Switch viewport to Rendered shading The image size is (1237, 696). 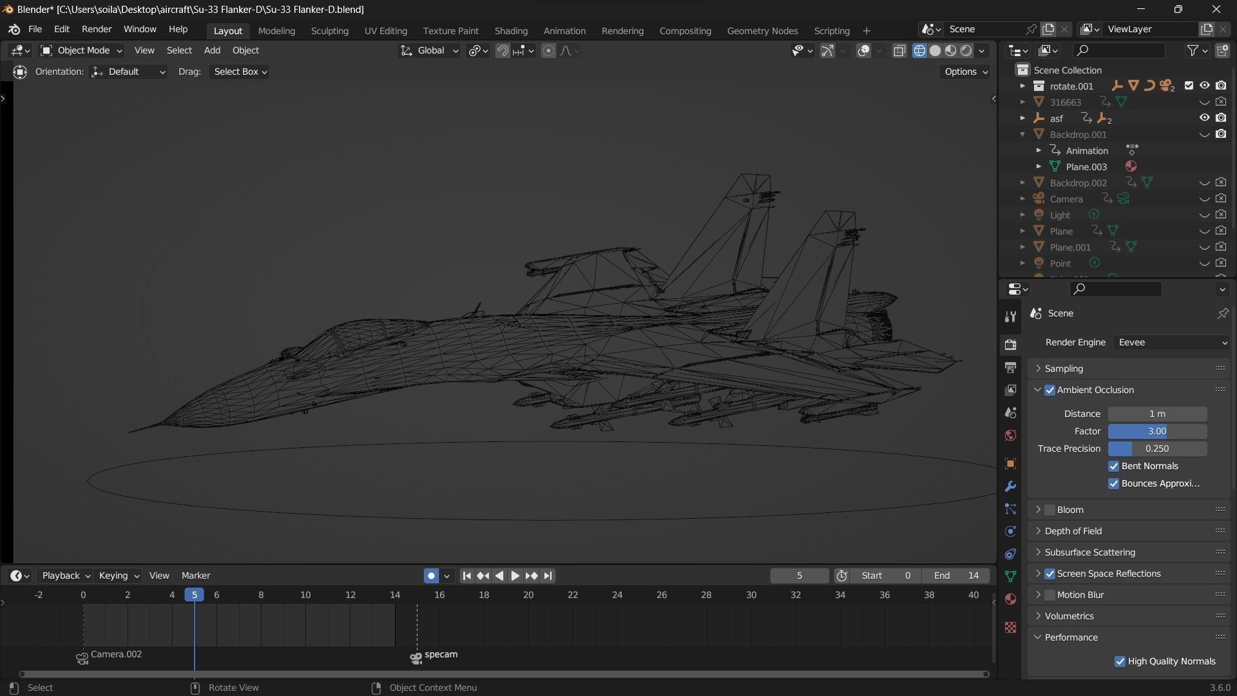[966, 51]
